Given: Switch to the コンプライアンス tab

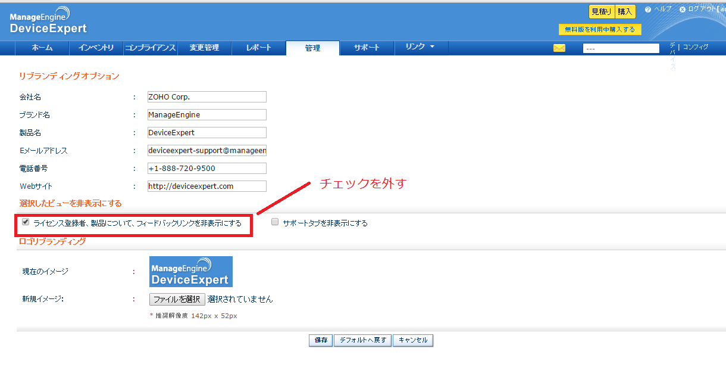Looking at the screenshot, I should click(x=150, y=48).
